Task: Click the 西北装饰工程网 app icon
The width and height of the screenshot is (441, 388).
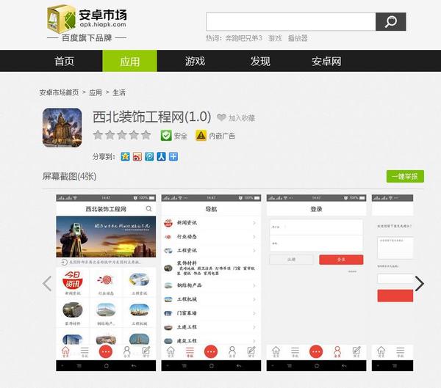Action: [62, 128]
